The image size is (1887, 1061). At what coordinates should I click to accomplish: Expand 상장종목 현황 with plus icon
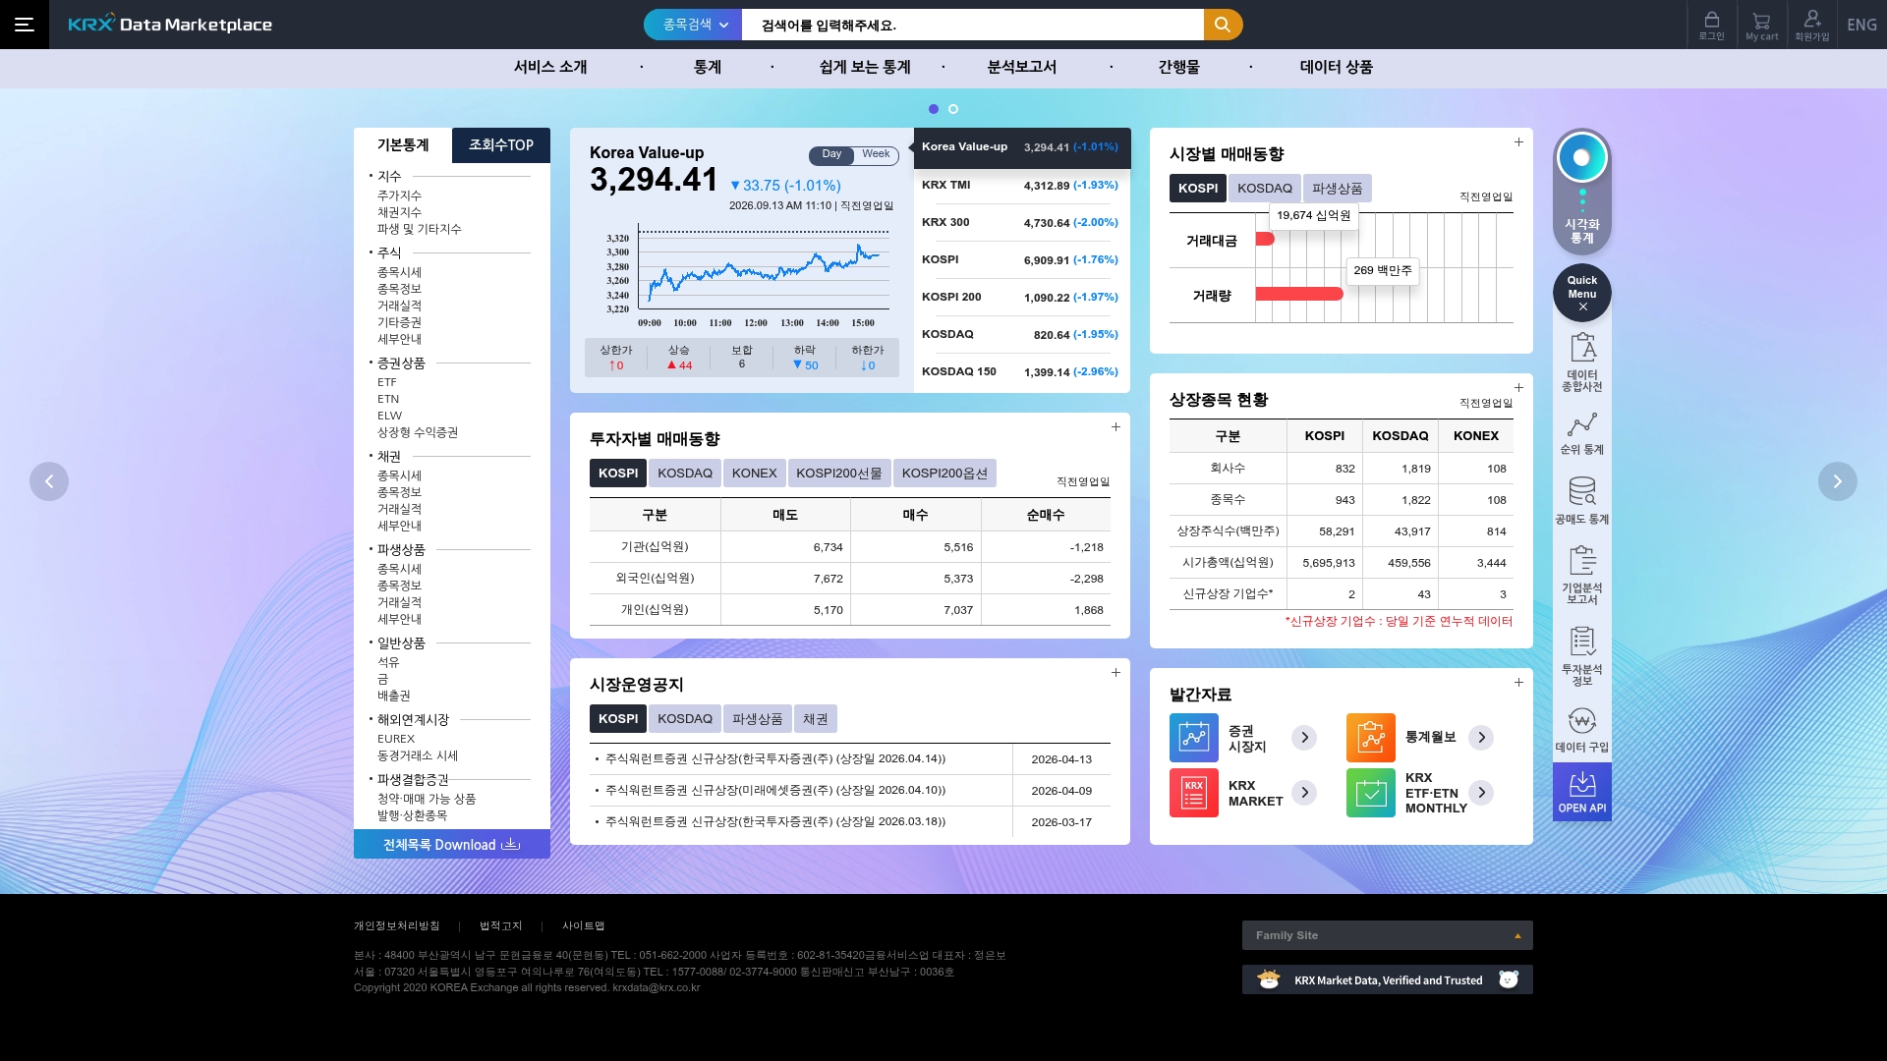click(1518, 388)
